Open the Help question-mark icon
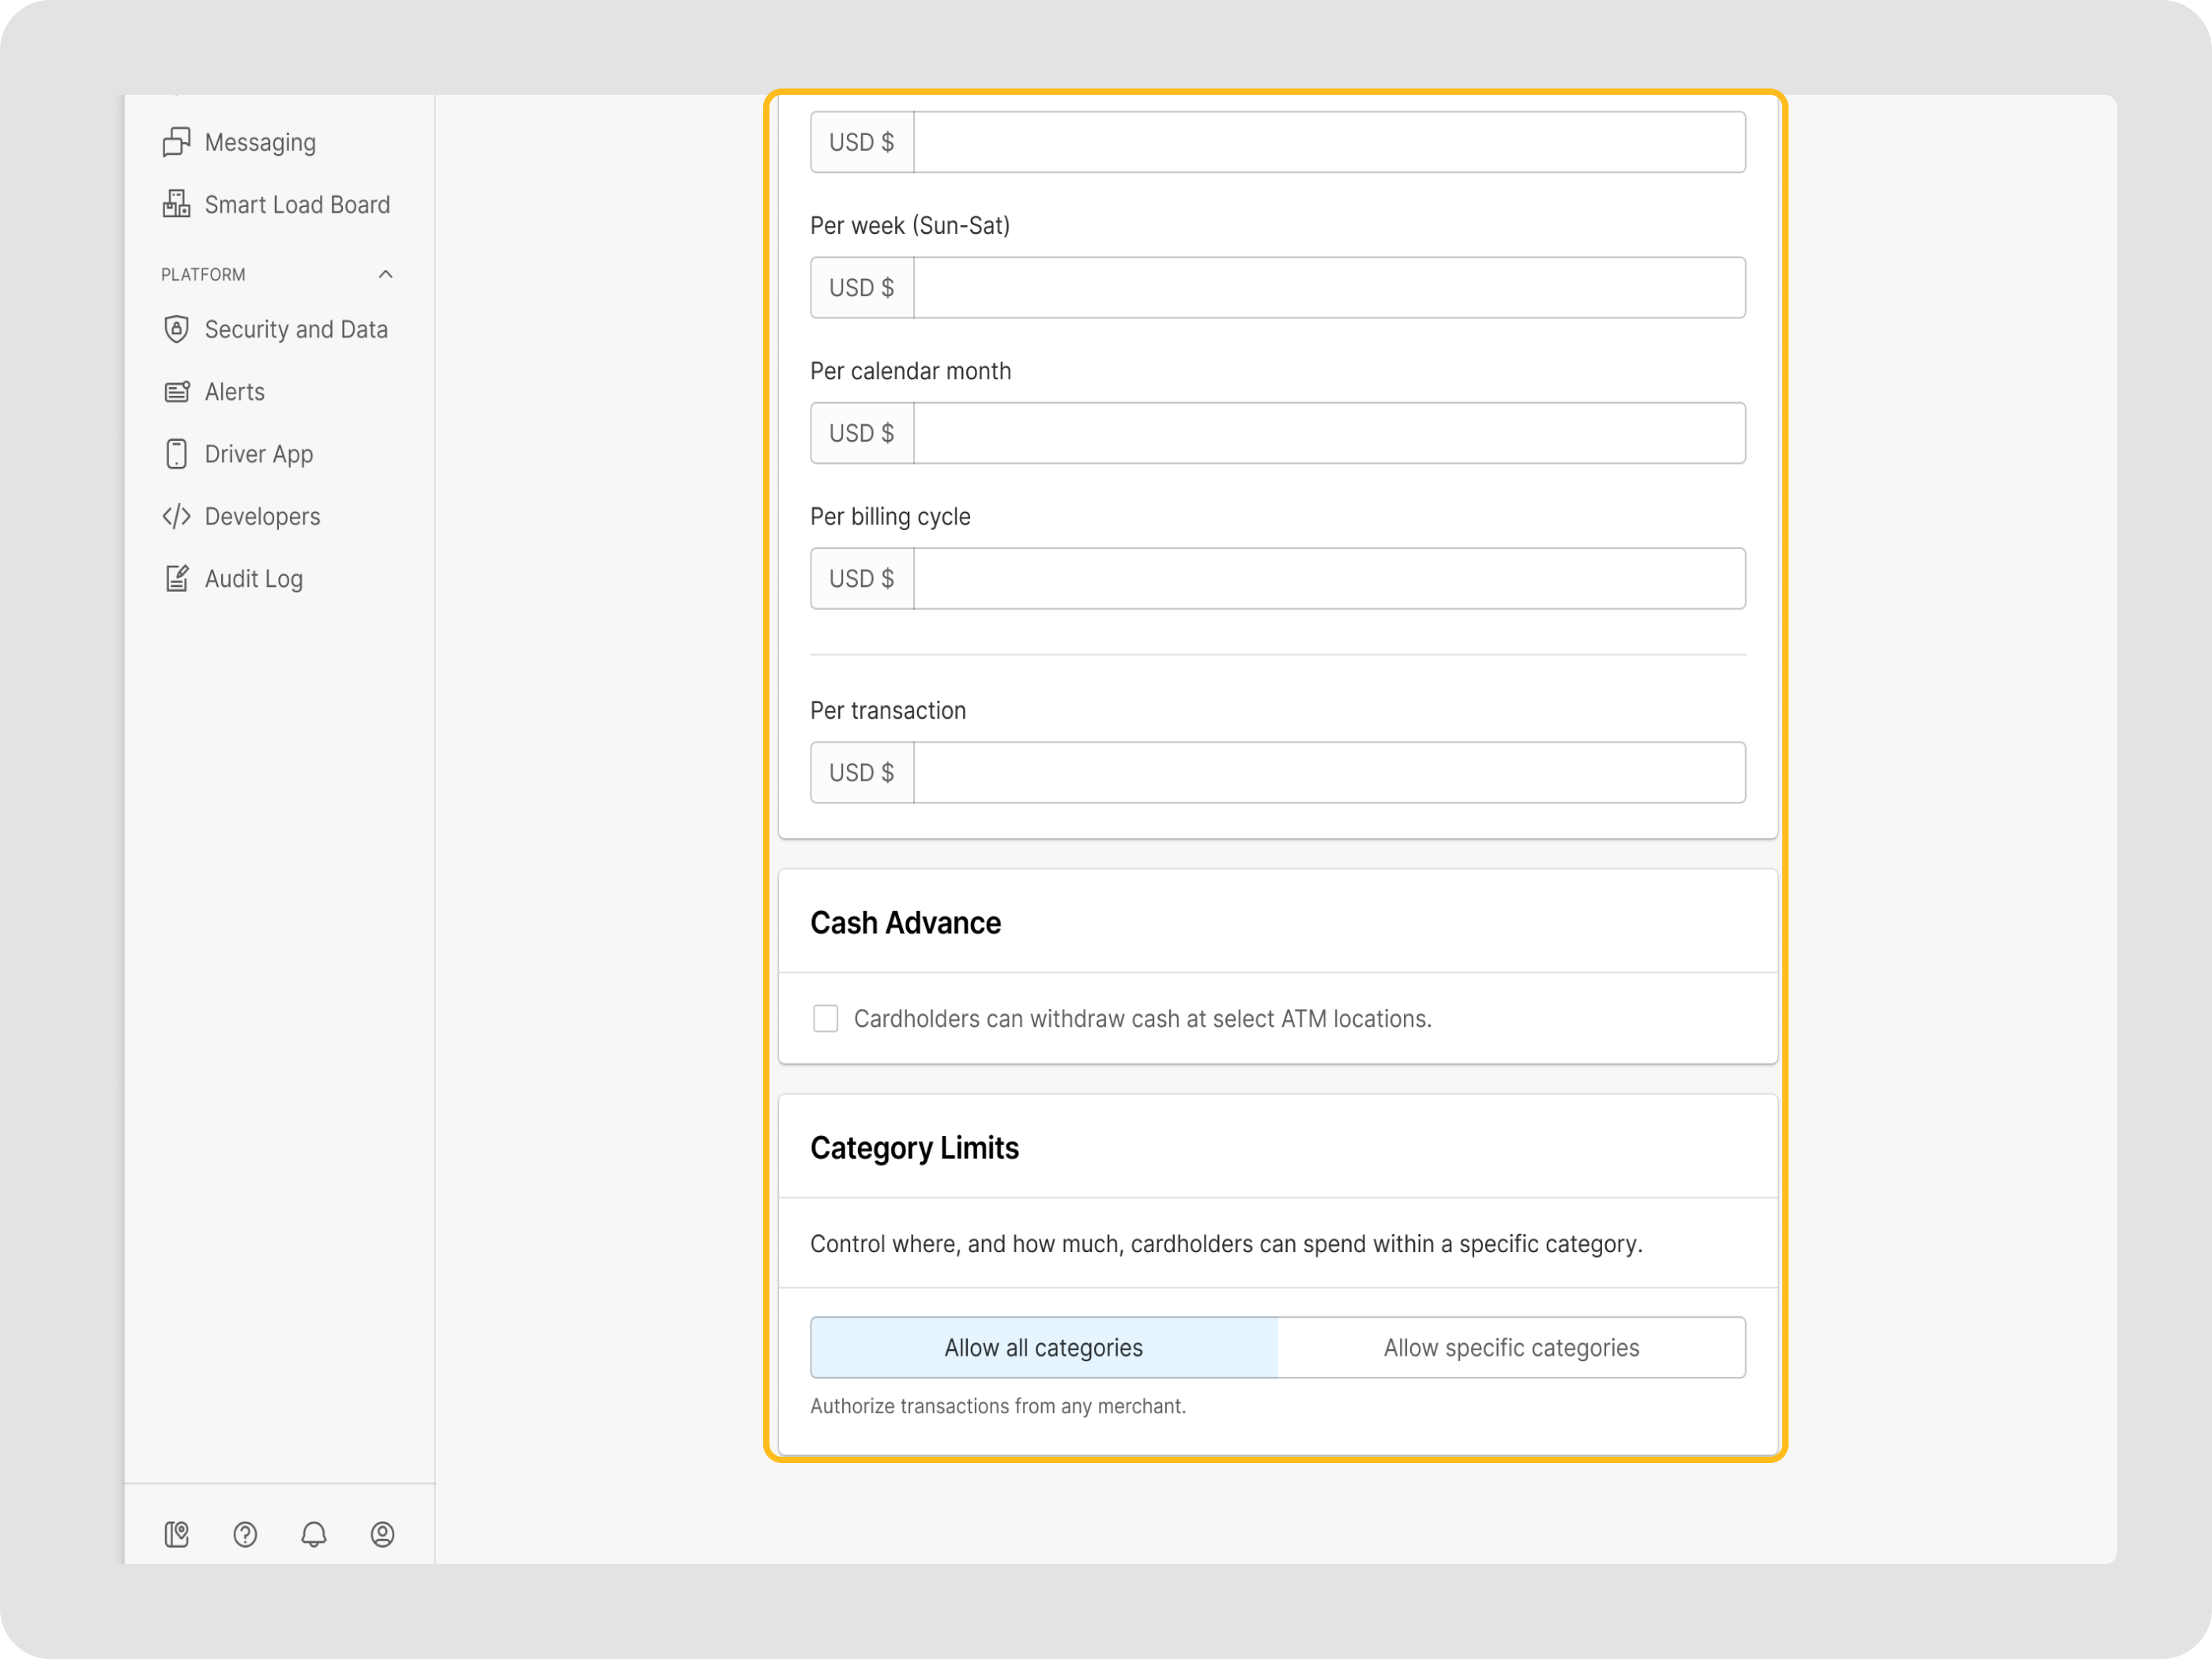 coord(245,1534)
